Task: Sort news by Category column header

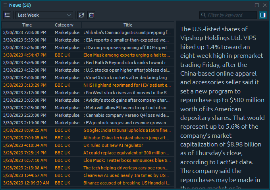Action: pyautogui.click(x=64, y=25)
